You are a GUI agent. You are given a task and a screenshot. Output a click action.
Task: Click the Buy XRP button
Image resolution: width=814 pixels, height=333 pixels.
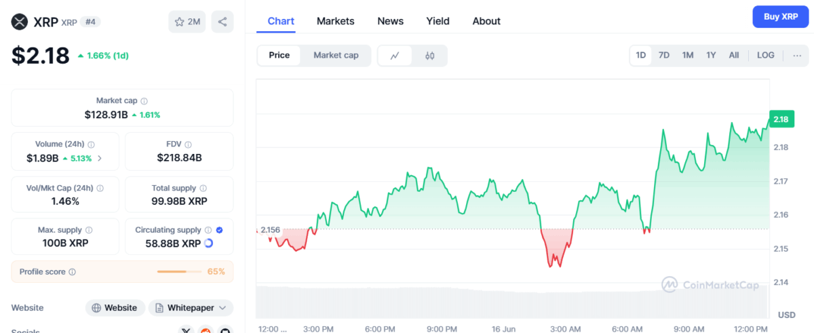click(781, 16)
